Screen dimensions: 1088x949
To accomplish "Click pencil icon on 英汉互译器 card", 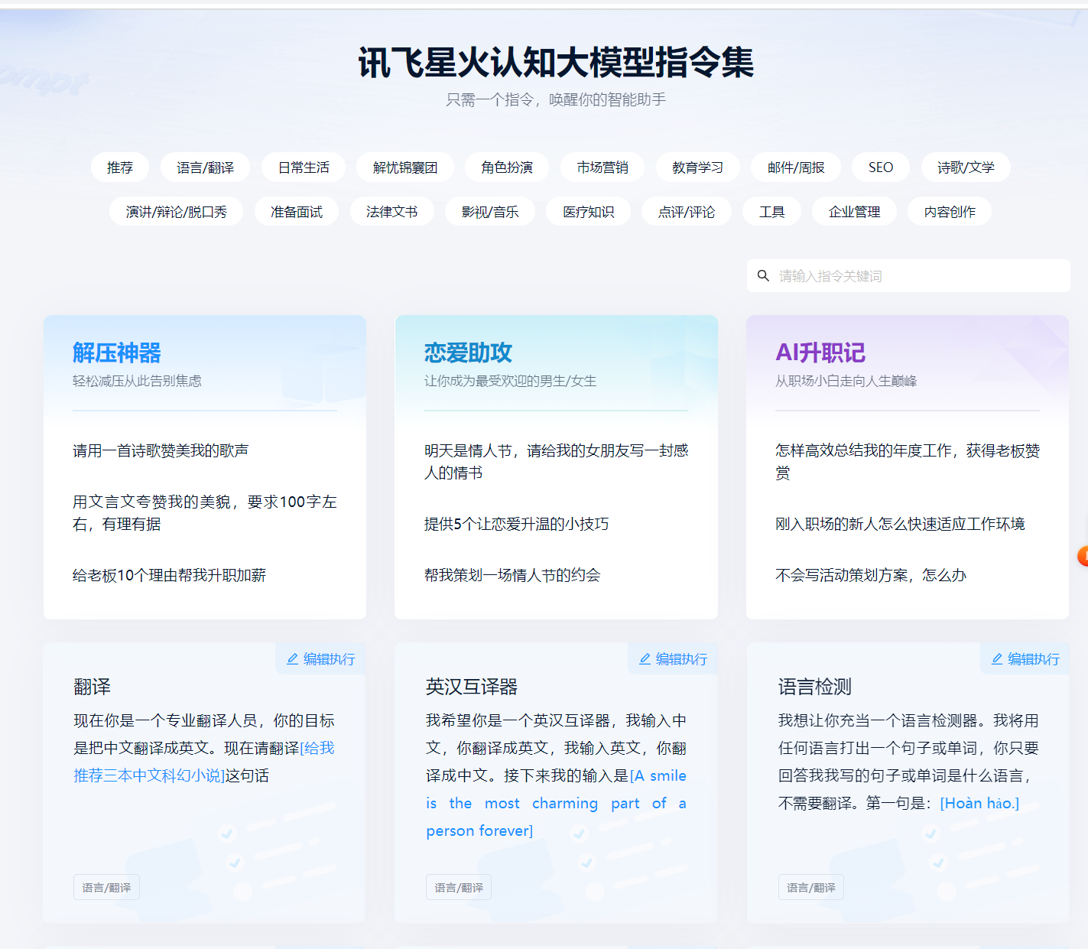I will pyautogui.click(x=645, y=659).
